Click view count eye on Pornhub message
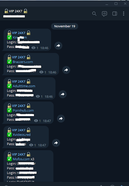The width and height of the screenshot is (129, 186). point(36,121)
